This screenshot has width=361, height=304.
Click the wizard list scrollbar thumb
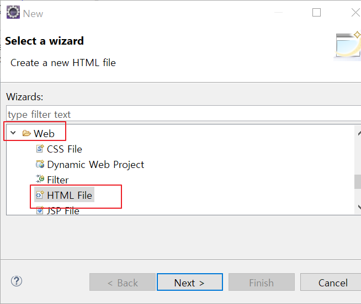358,182
